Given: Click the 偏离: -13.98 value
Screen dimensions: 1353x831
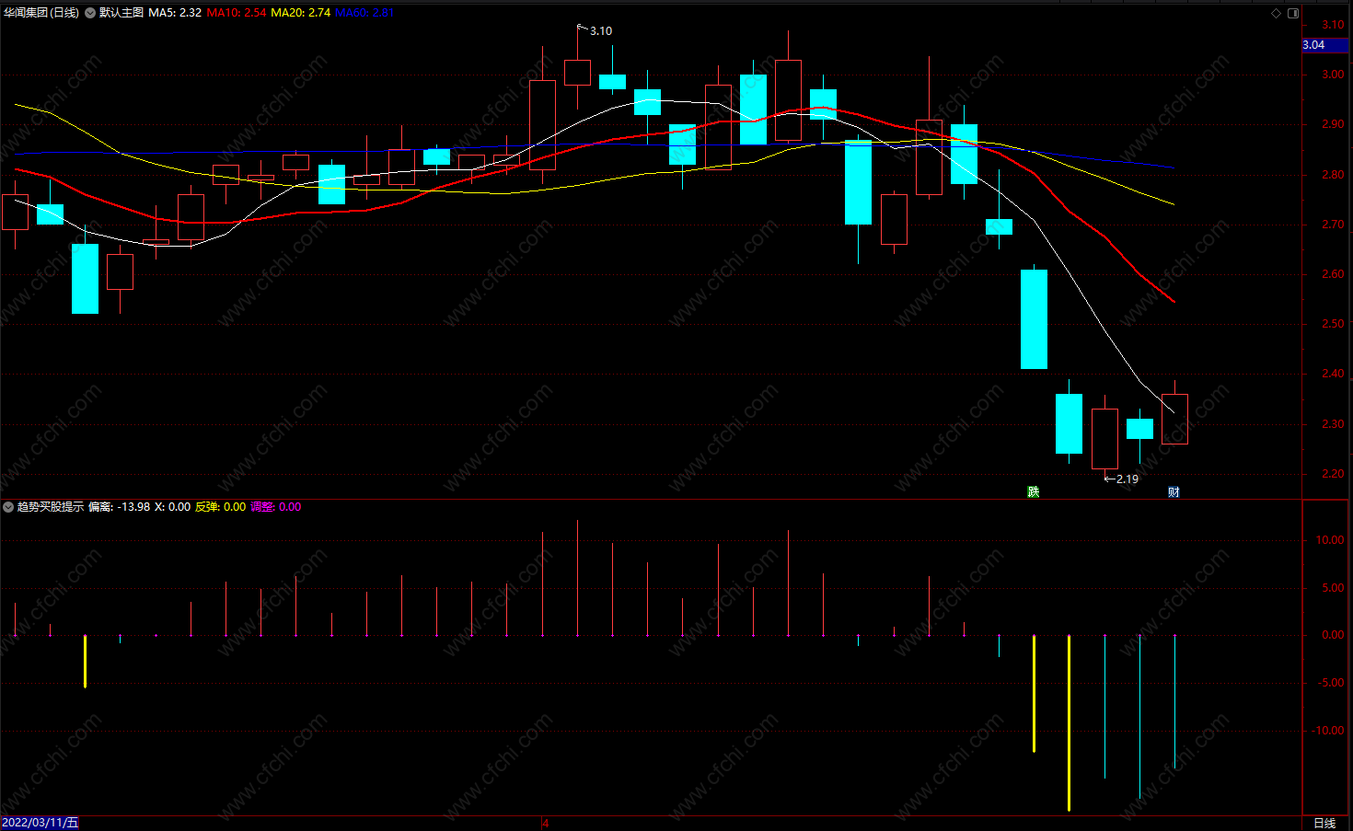Looking at the screenshot, I should click(x=120, y=507).
